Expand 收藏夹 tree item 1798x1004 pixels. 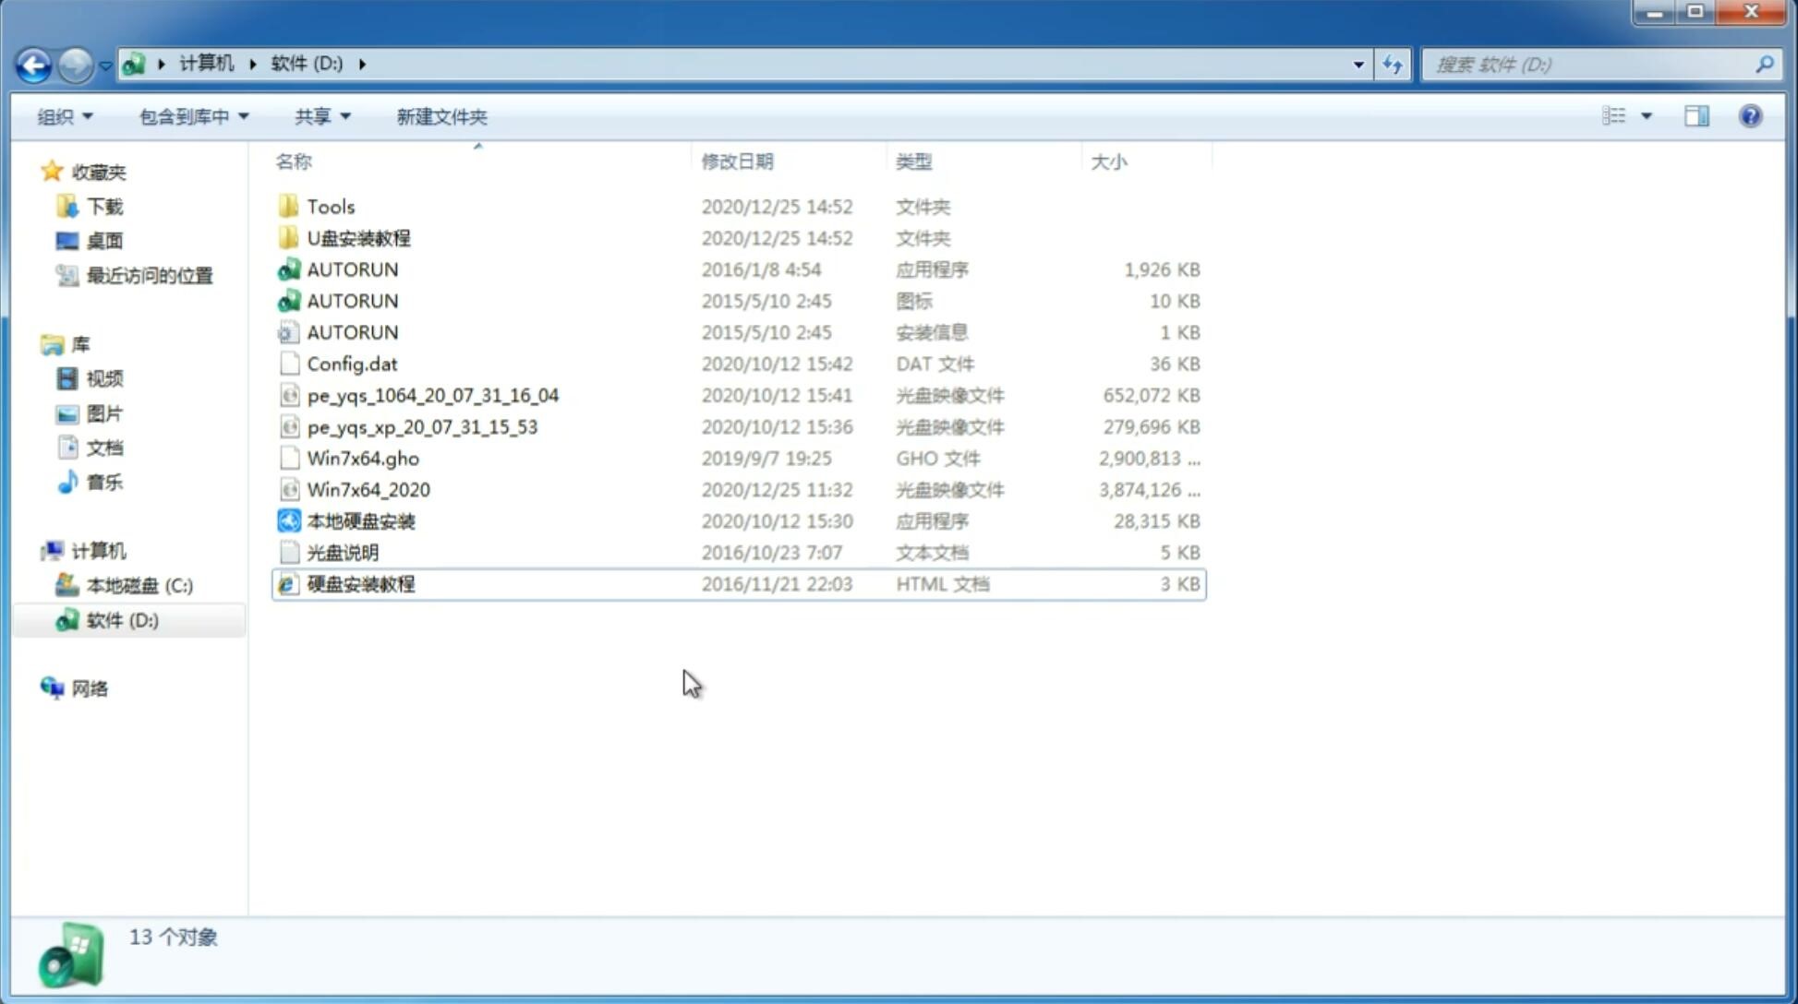34,172
